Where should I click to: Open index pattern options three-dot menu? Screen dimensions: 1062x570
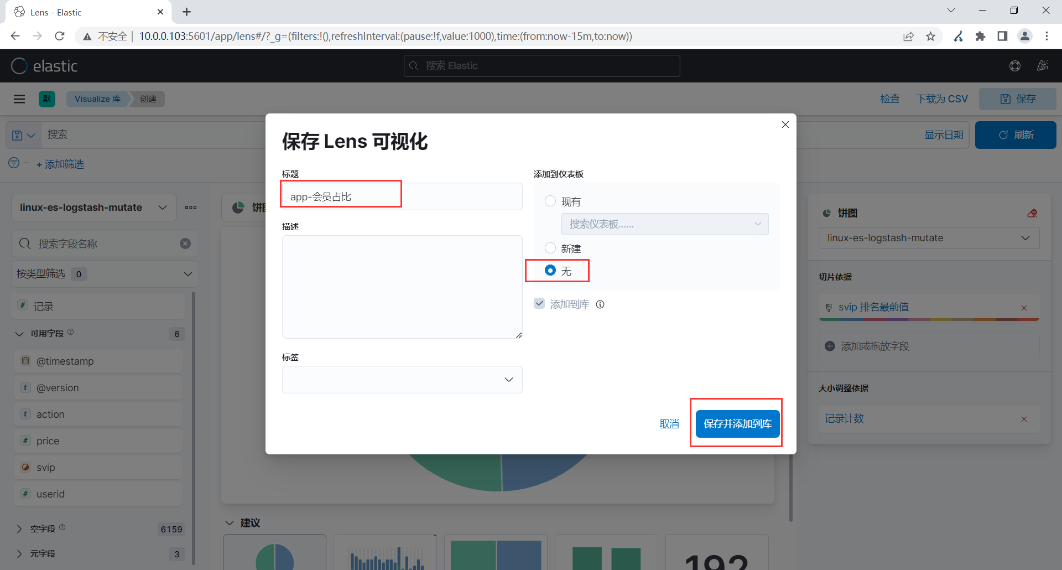[x=191, y=208]
